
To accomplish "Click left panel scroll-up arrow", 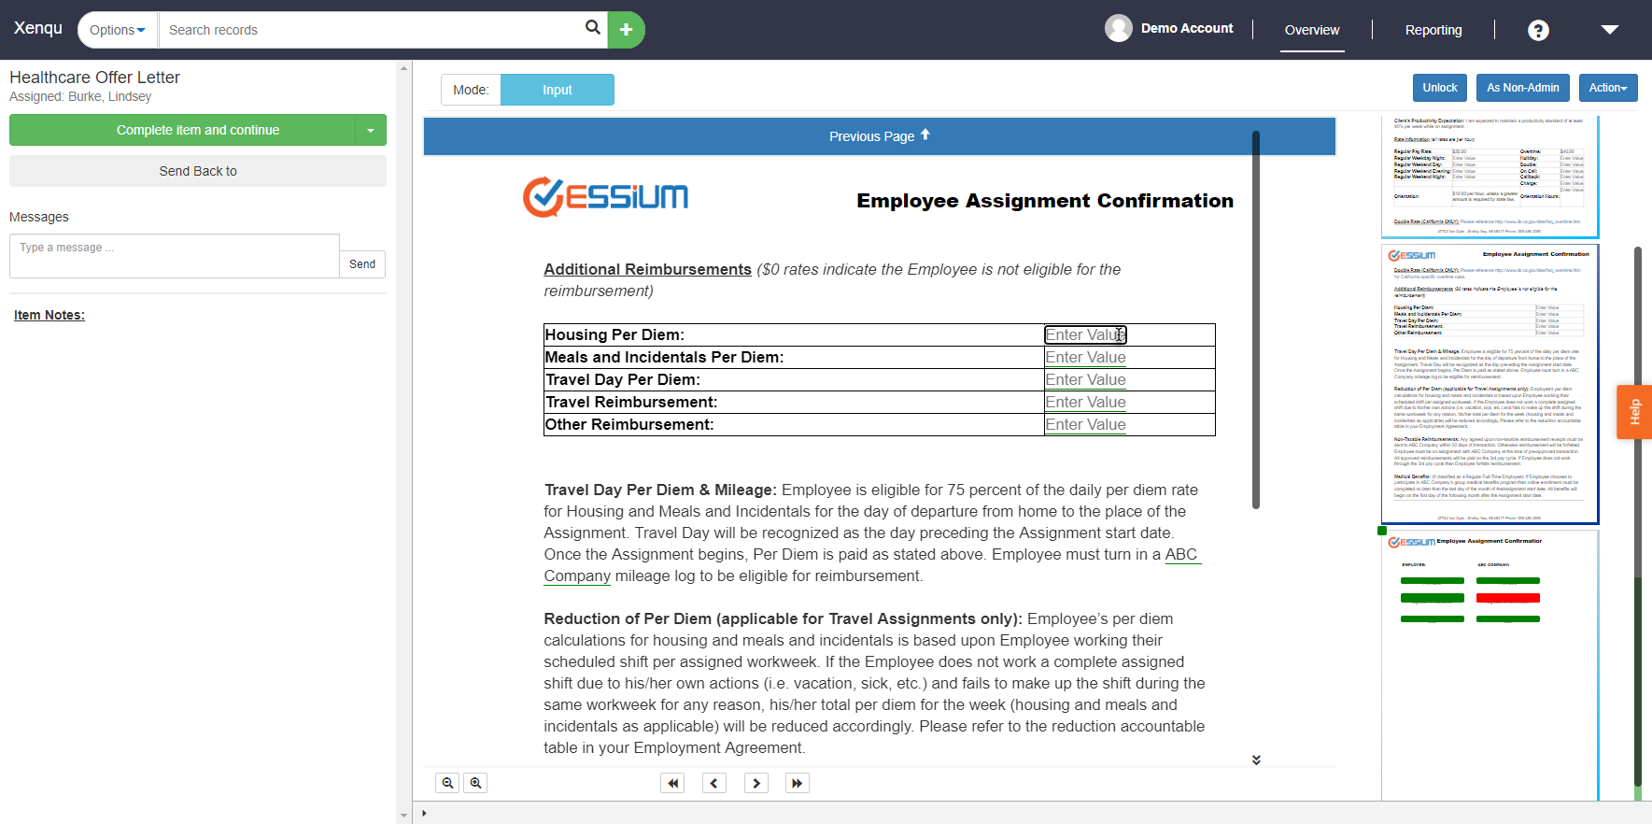I will click(x=403, y=68).
